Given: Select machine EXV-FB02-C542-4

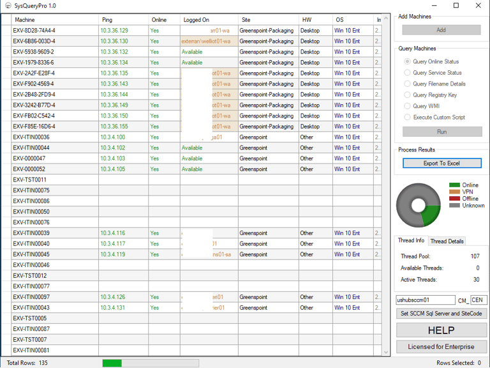Looking at the screenshot, I should coord(34,116).
